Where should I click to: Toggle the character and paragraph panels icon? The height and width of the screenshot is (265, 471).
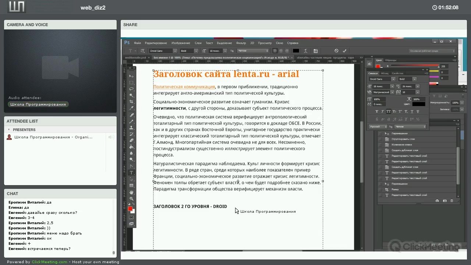click(316, 51)
